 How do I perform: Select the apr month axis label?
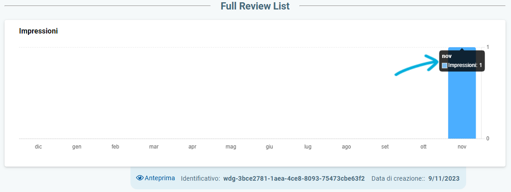[192, 147]
